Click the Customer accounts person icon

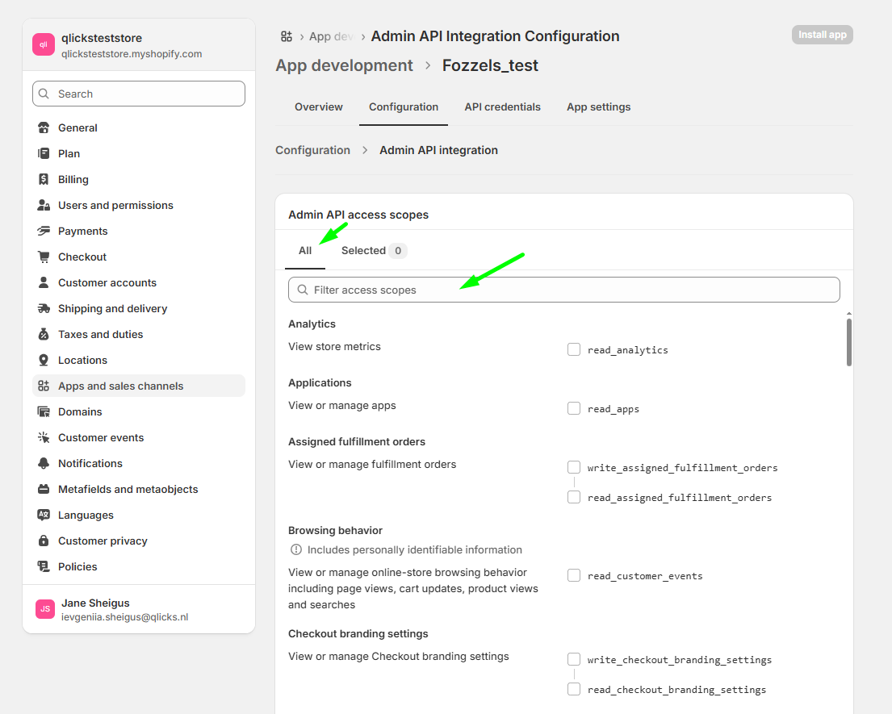(x=44, y=282)
